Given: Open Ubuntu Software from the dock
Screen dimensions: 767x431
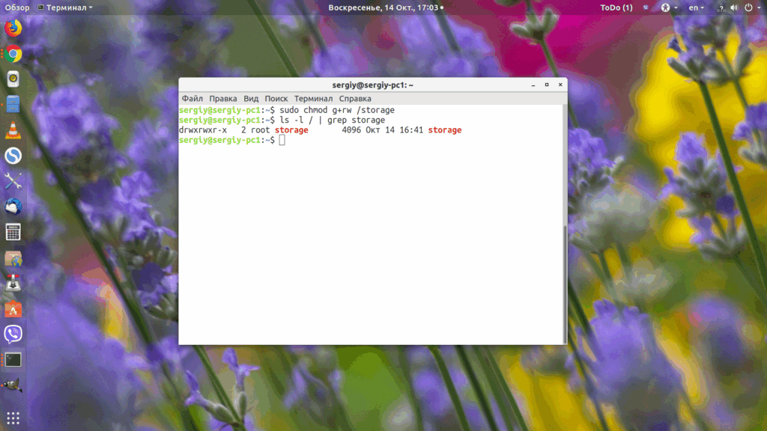Looking at the screenshot, I should pos(13,309).
